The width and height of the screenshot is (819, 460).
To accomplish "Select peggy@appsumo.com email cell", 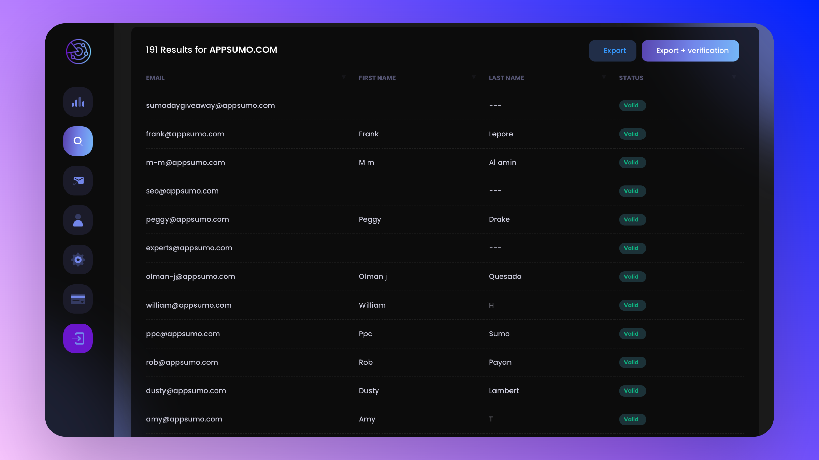I will pyautogui.click(x=187, y=220).
